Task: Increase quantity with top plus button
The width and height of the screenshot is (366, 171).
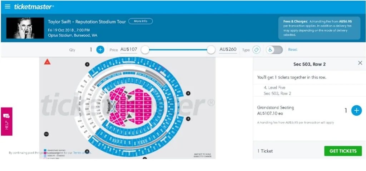Action: coord(100,50)
